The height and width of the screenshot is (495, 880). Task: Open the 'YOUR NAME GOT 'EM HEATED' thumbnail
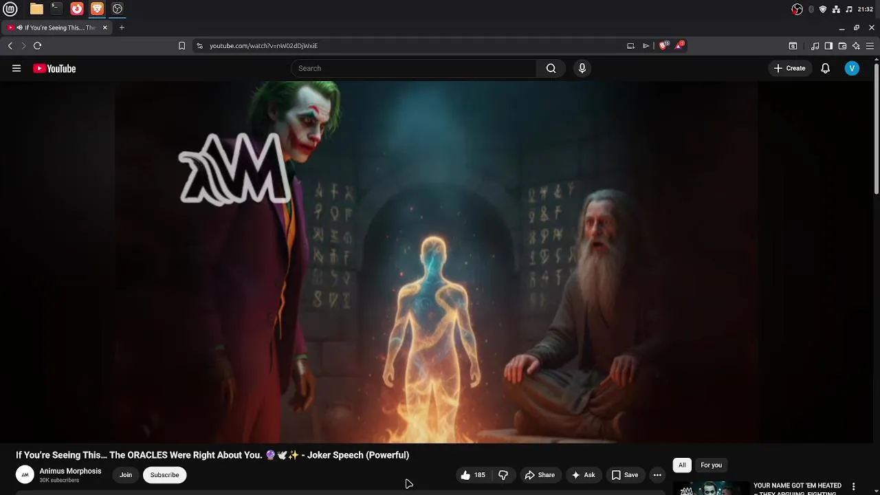(710, 487)
